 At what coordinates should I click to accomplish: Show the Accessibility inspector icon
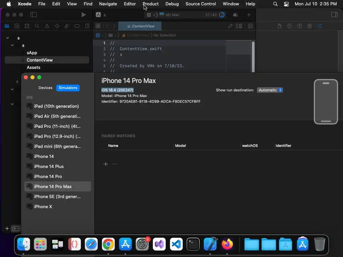(310, 26)
